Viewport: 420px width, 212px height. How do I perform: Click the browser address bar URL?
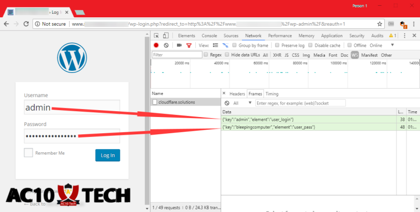tap(208, 24)
